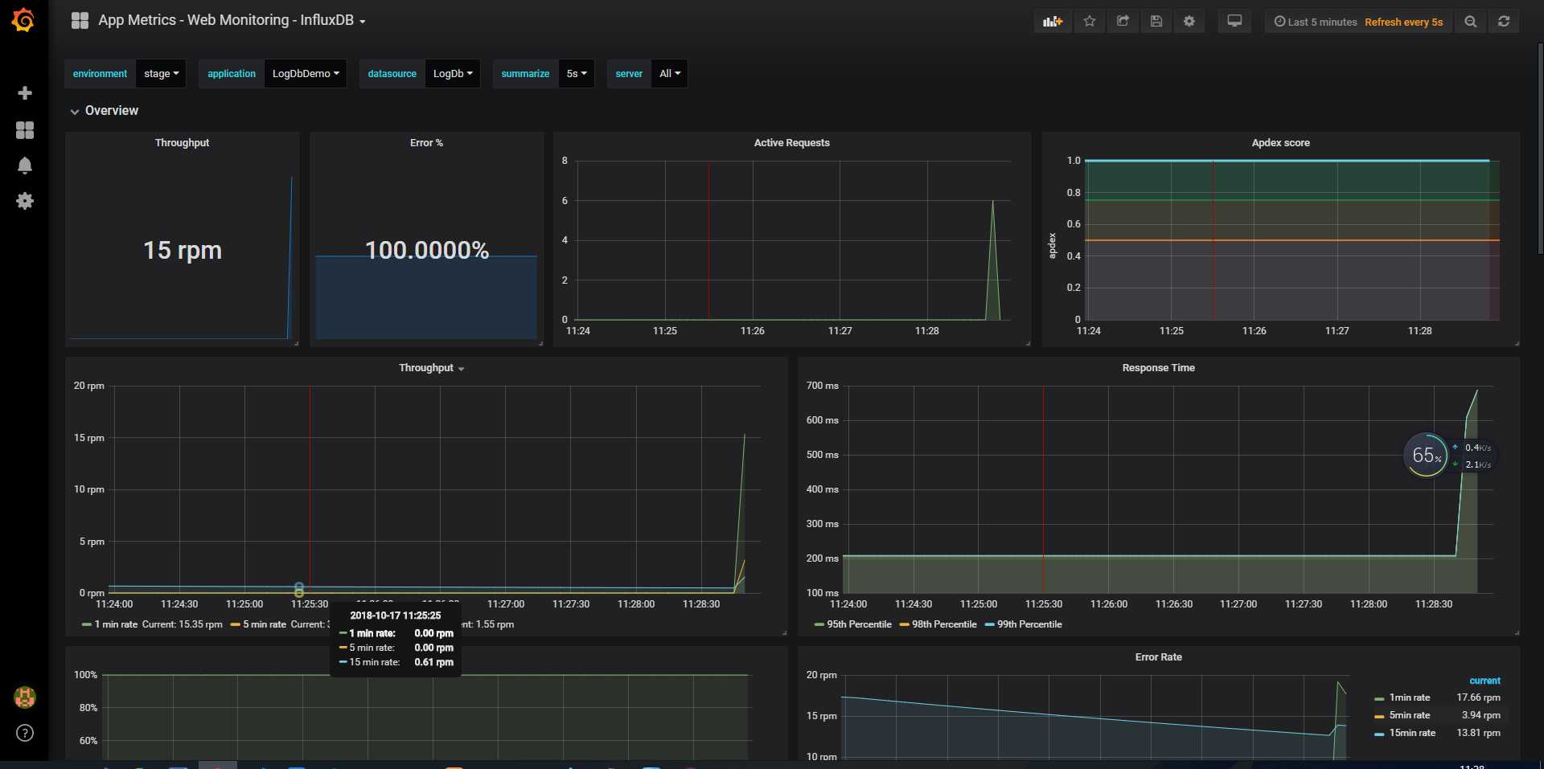The width and height of the screenshot is (1544, 769).
Task: Toggle '15min rate' series in Error Rate legend
Action: click(x=1412, y=733)
